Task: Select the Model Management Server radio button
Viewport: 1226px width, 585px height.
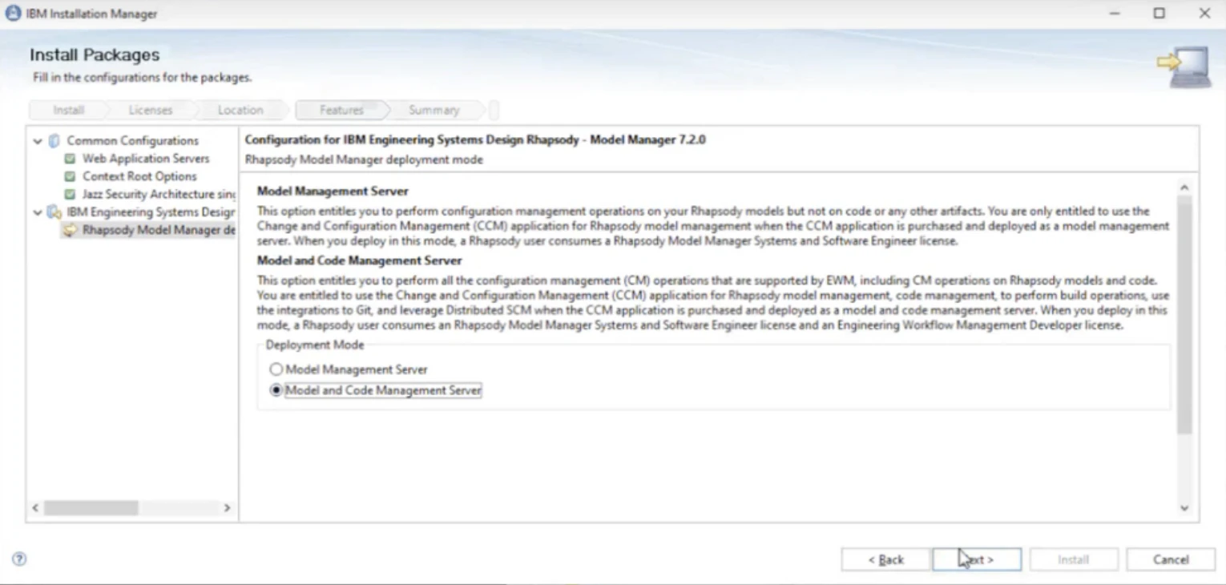Action: [x=276, y=369]
